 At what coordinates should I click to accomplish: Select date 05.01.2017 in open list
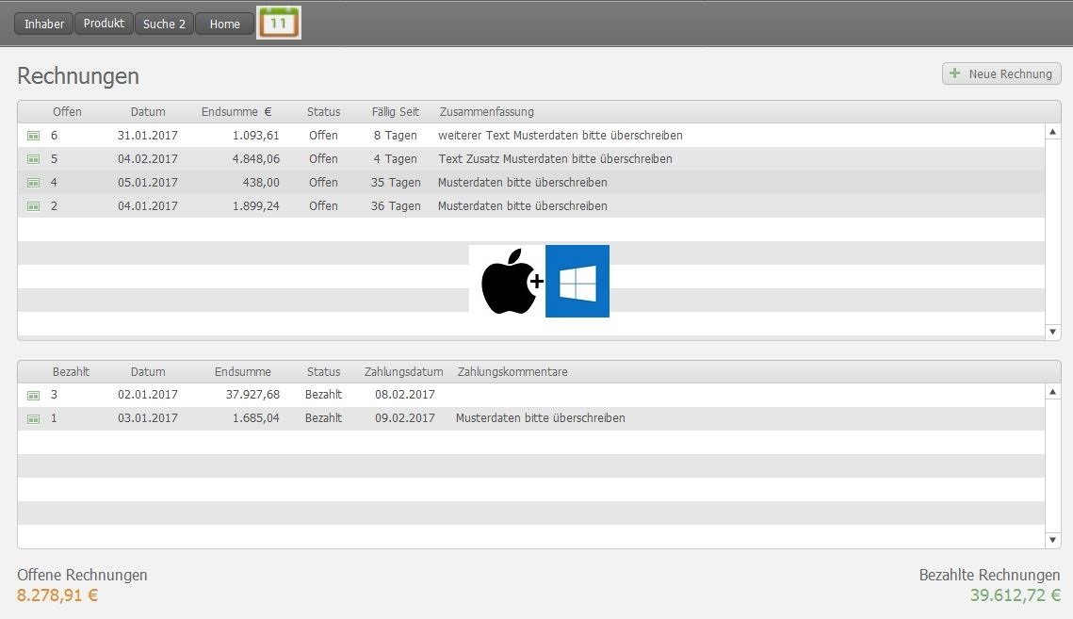click(x=147, y=183)
